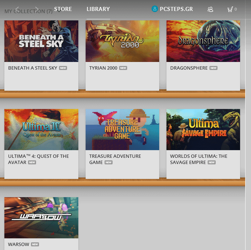The width and height of the screenshot is (251, 250).
Task: Open Ultima Savage Empire cover art
Action: pos(203,130)
